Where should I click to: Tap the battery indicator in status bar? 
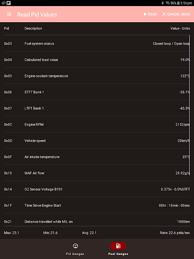[x=178, y=3]
